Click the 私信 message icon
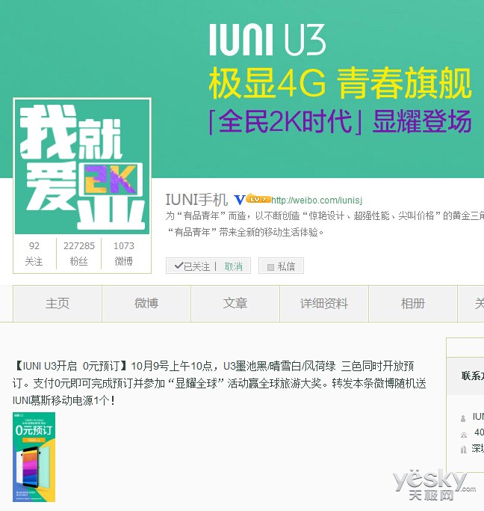Viewport: 484px width, 511px height. 270,267
